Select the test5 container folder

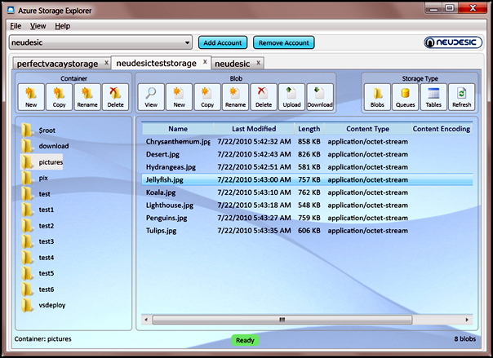coord(38,273)
